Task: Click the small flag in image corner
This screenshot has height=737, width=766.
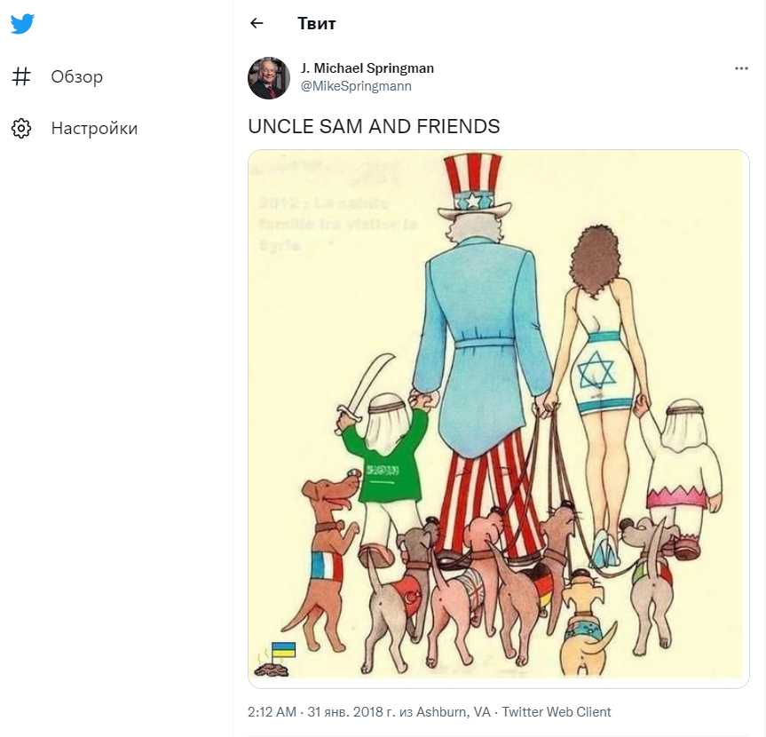Action: tap(283, 650)
